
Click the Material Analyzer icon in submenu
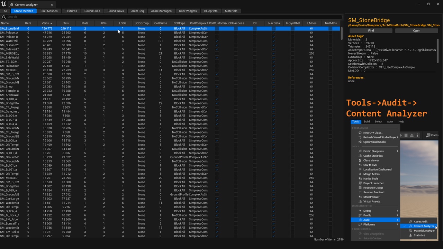click(411, 231)
